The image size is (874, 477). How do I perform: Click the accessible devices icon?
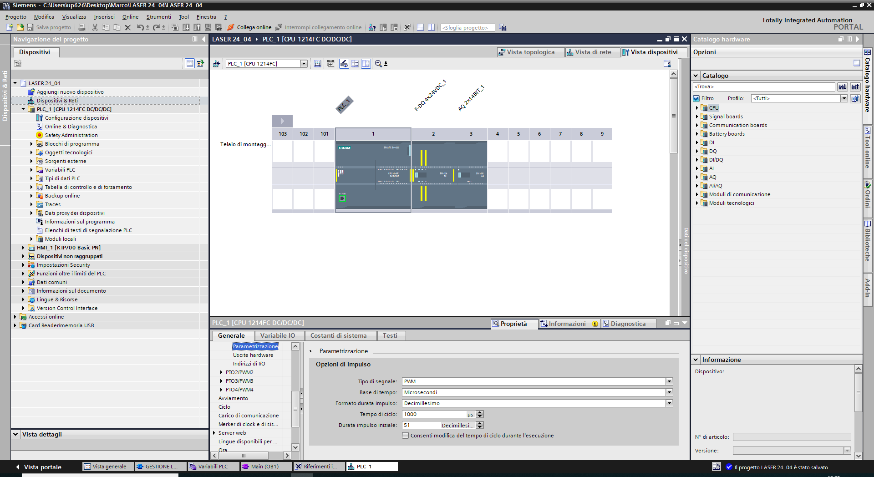pyautogui.click(x=372, y=27)
